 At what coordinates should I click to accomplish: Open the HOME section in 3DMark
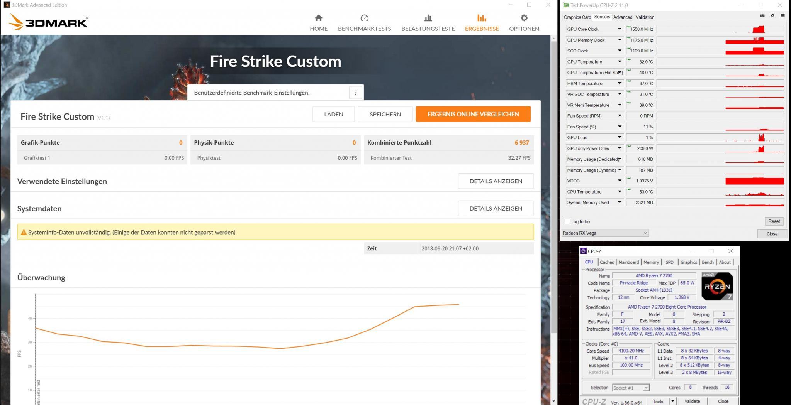point(318,23)
